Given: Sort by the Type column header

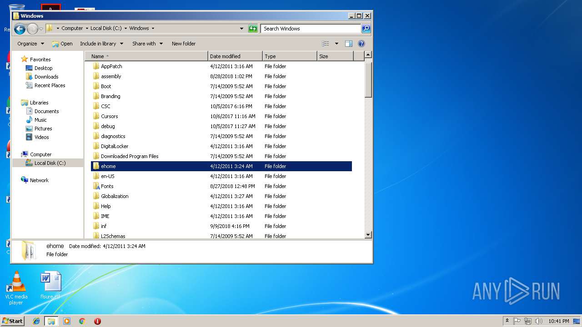Looking at the screenshot, I should pyautogui.click(x=290, y=56).
